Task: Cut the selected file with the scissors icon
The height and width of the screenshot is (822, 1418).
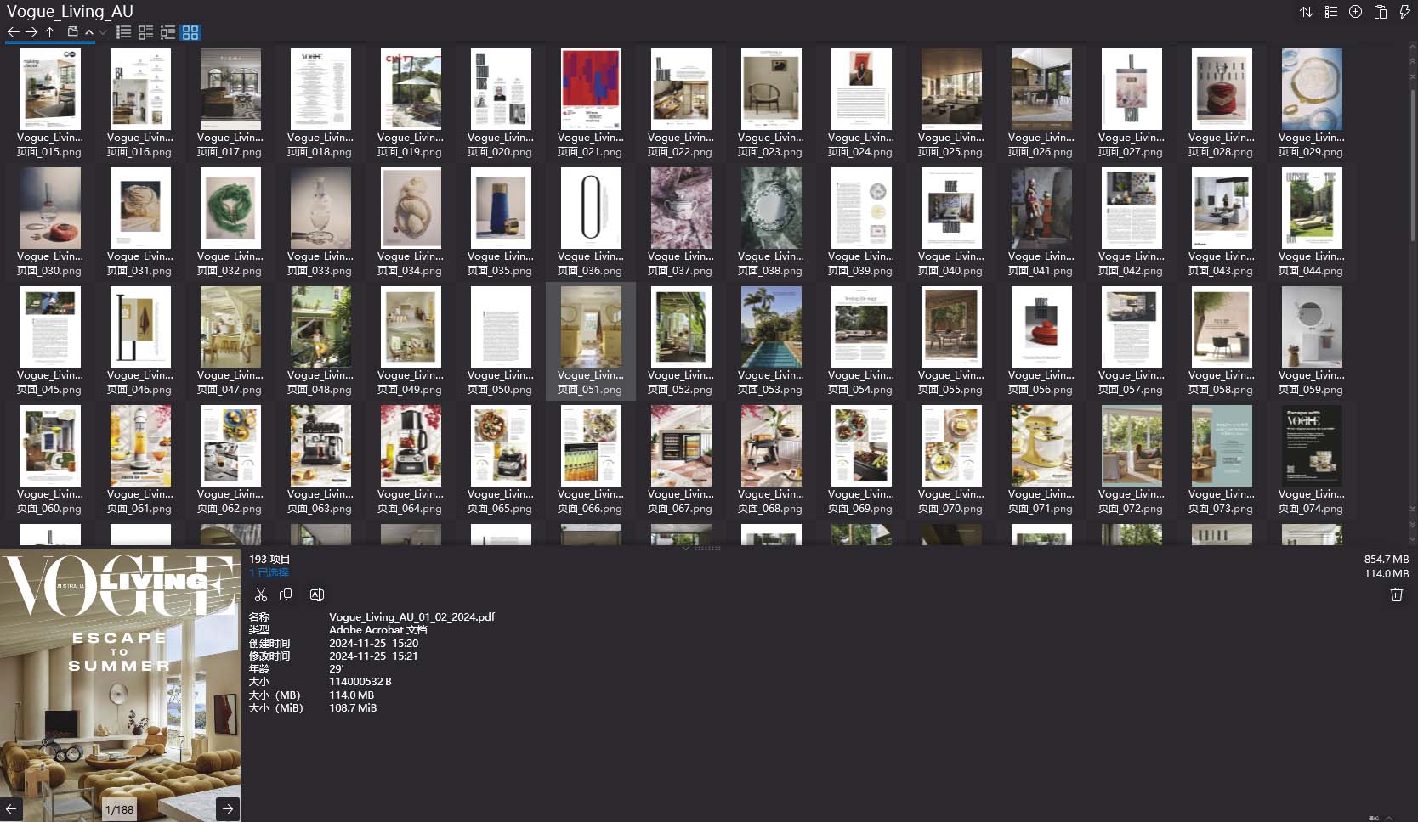Action: point(261,594)
